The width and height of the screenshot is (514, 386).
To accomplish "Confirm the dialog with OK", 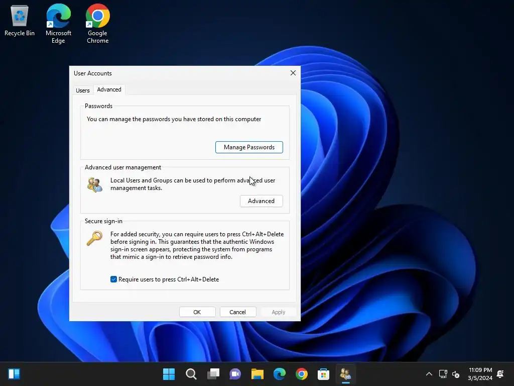I will click(x=197, y=312).
